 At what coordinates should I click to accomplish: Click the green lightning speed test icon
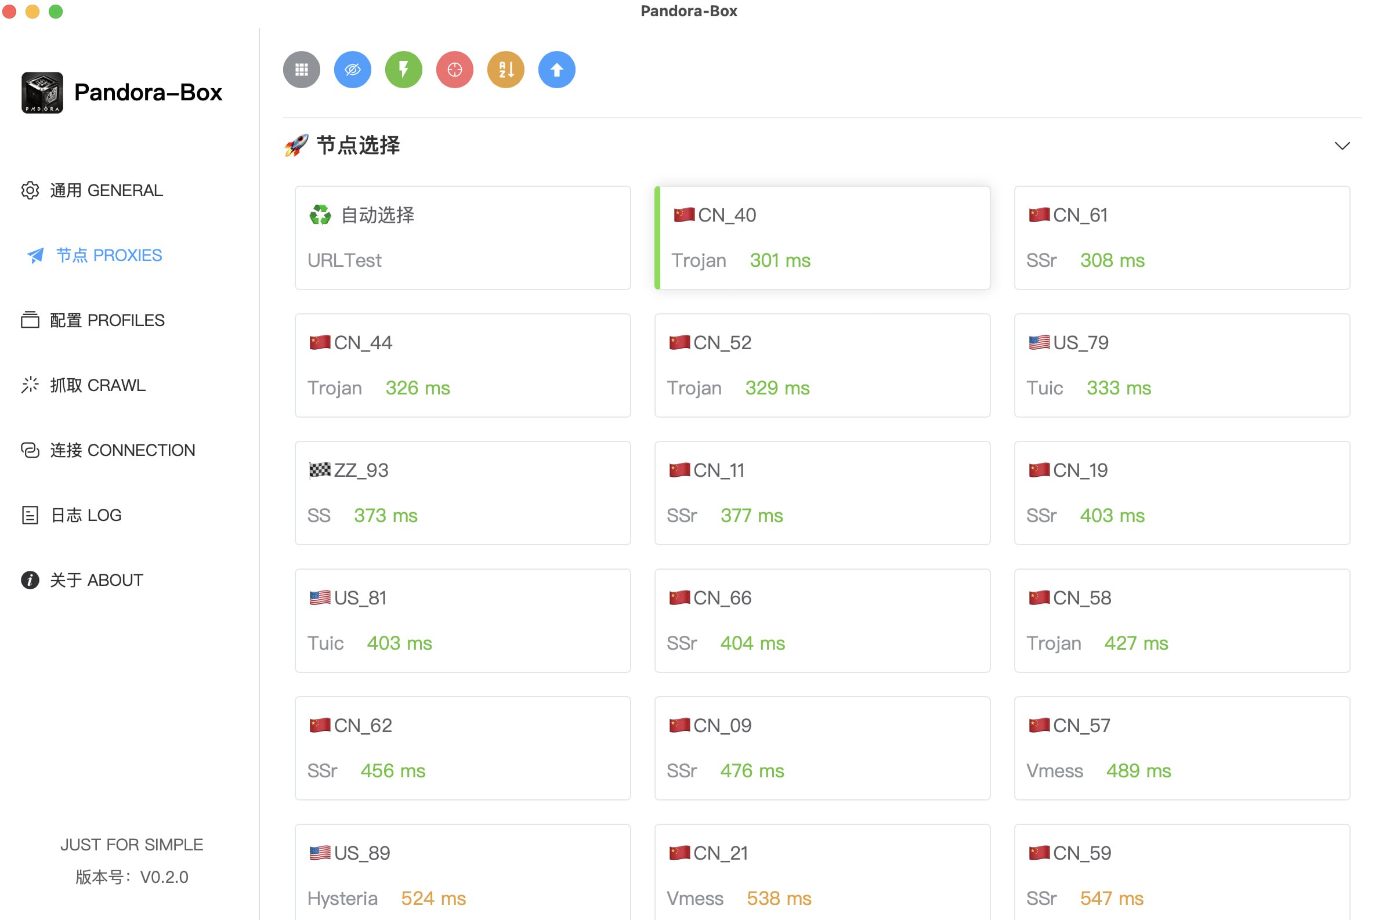(403, 70)
